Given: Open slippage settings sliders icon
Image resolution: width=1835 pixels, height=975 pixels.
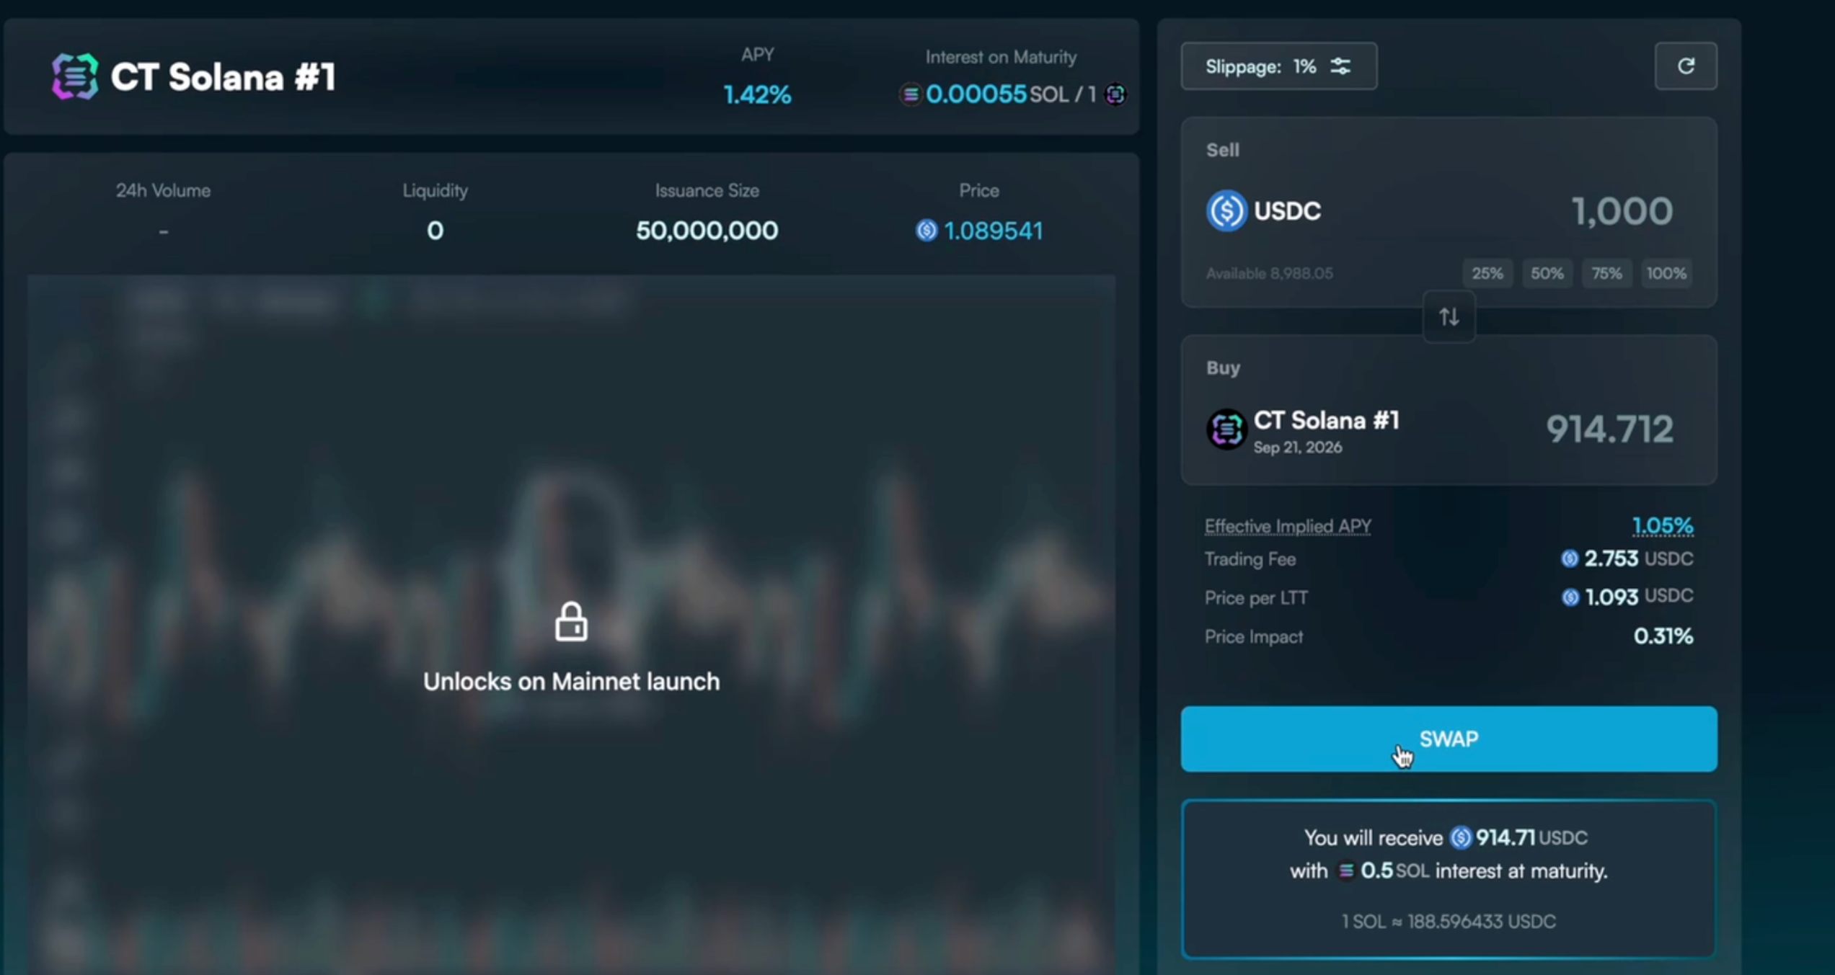Looking at the screenshot, I should 1340,66.
